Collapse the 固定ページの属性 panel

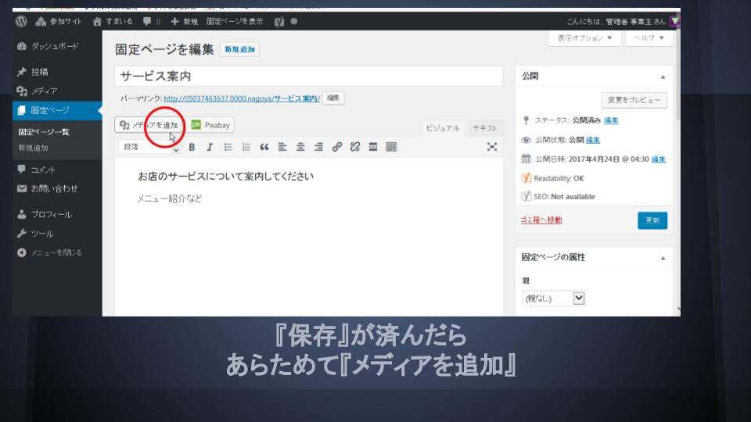pyautogui.click(x=663, y=257)
